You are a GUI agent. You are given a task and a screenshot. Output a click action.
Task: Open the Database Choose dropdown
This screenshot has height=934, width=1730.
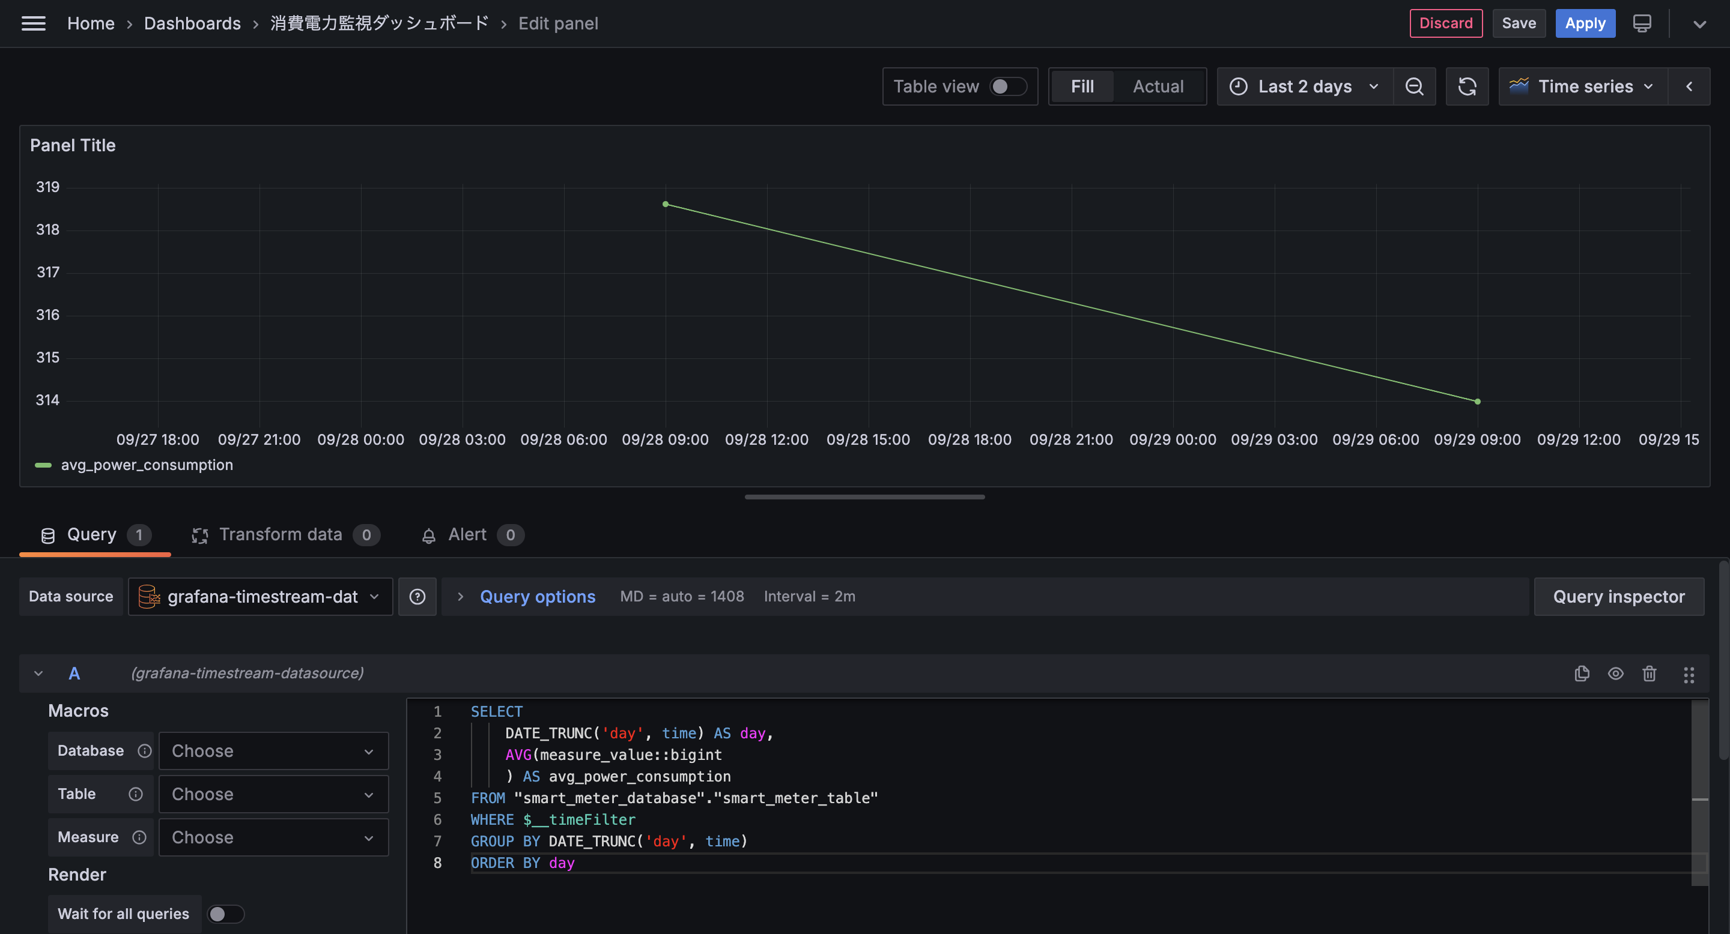pyautogui.click(x=273, y=751)
